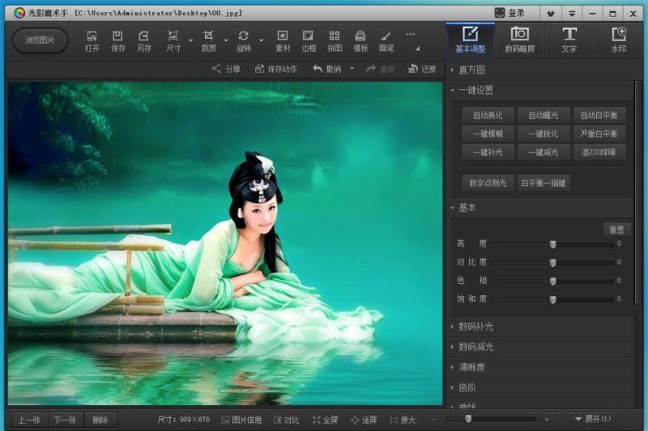This screenshot has height=431, width=648.
Task: Open the 旋转 dropdown arrow
Action: click(261, 40)
